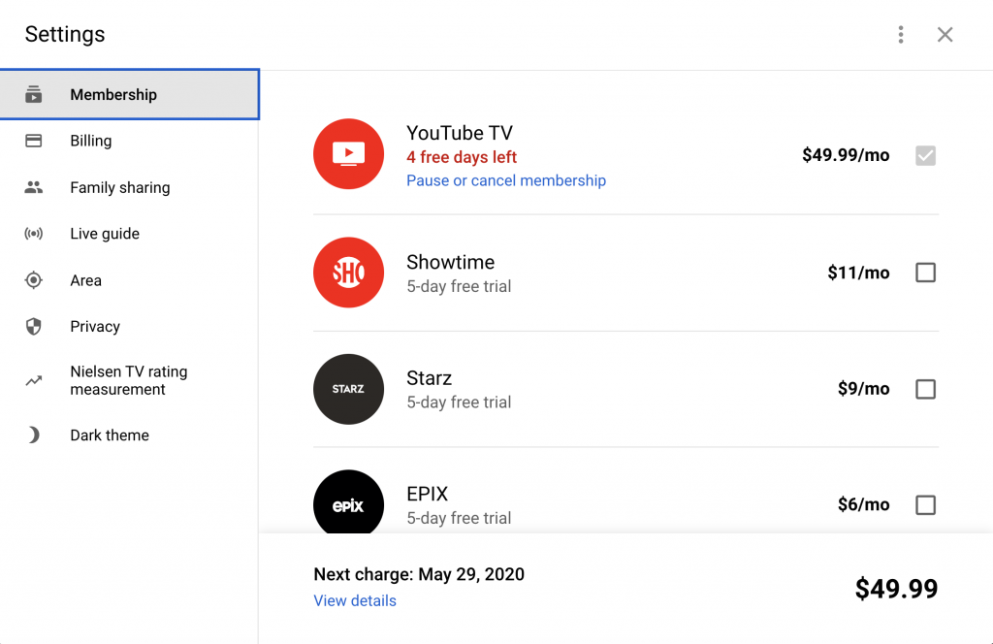Click the Starz channel name

[x=429, y=378]
